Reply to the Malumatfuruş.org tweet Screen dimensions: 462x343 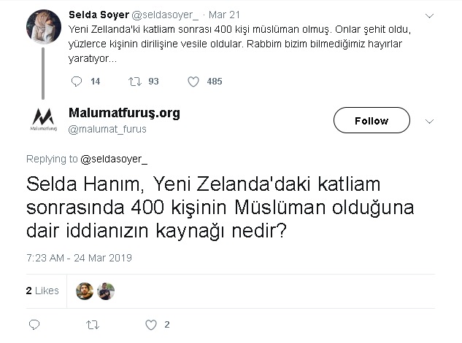[34, 325]
